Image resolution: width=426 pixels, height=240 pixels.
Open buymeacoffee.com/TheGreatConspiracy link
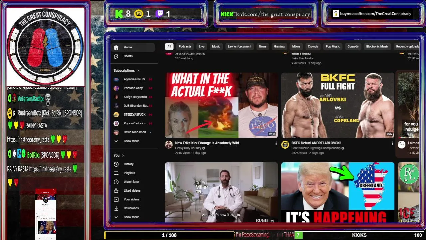(x=376, y=14)
